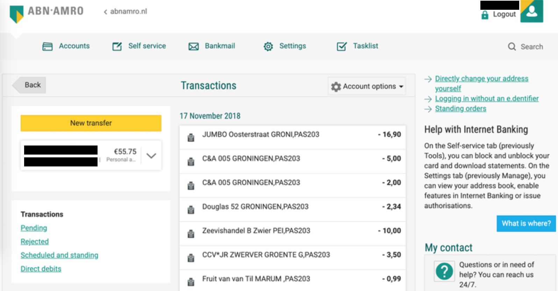The width and height of the screenshot is (558, 291).
Task: Click arrow icon beside Logging in without e.dentifier
Action: click(428, 99)
